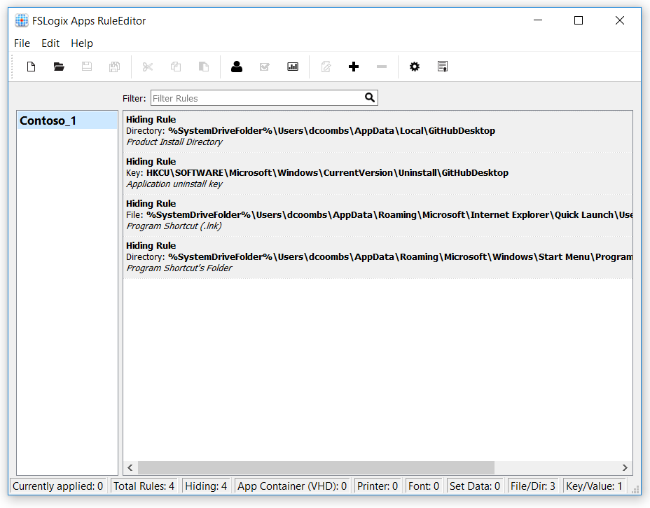Image resolution: width=650 pixels, height=508 pixels.
Task: Click 'Set Data: 0' status entry
Action: point(475,486)
